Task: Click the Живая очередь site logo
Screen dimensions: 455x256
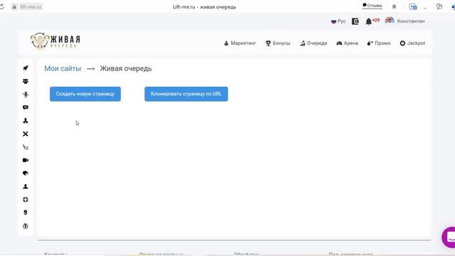Action: point(55,41)
